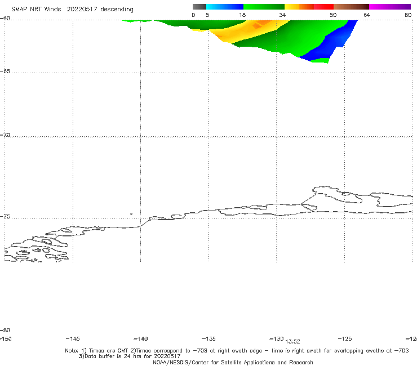Click the magenta-purple segment of the color scale

[x=390, y=7]
